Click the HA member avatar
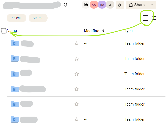 (x=102, y=5)
